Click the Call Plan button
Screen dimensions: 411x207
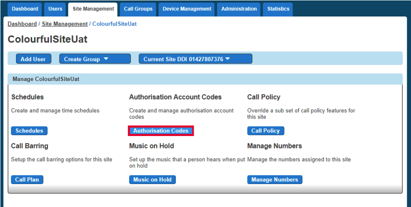point(27,180)
